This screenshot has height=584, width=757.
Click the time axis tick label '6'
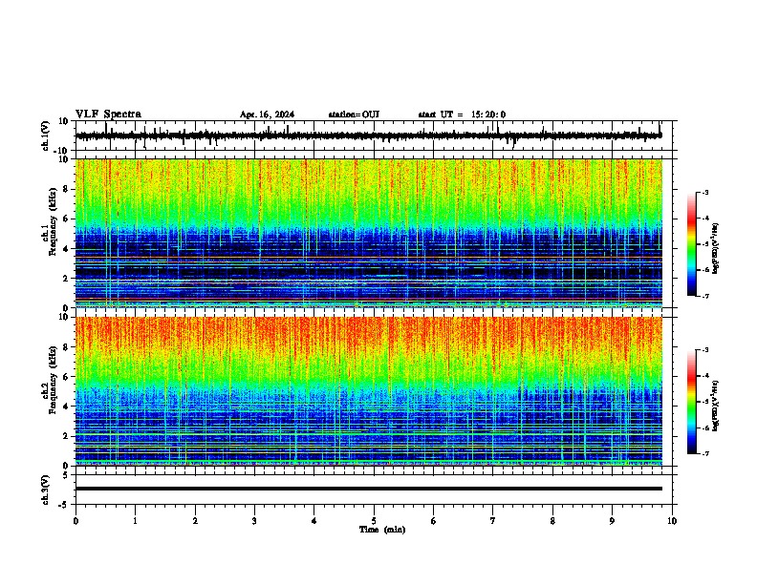[434, 521]
